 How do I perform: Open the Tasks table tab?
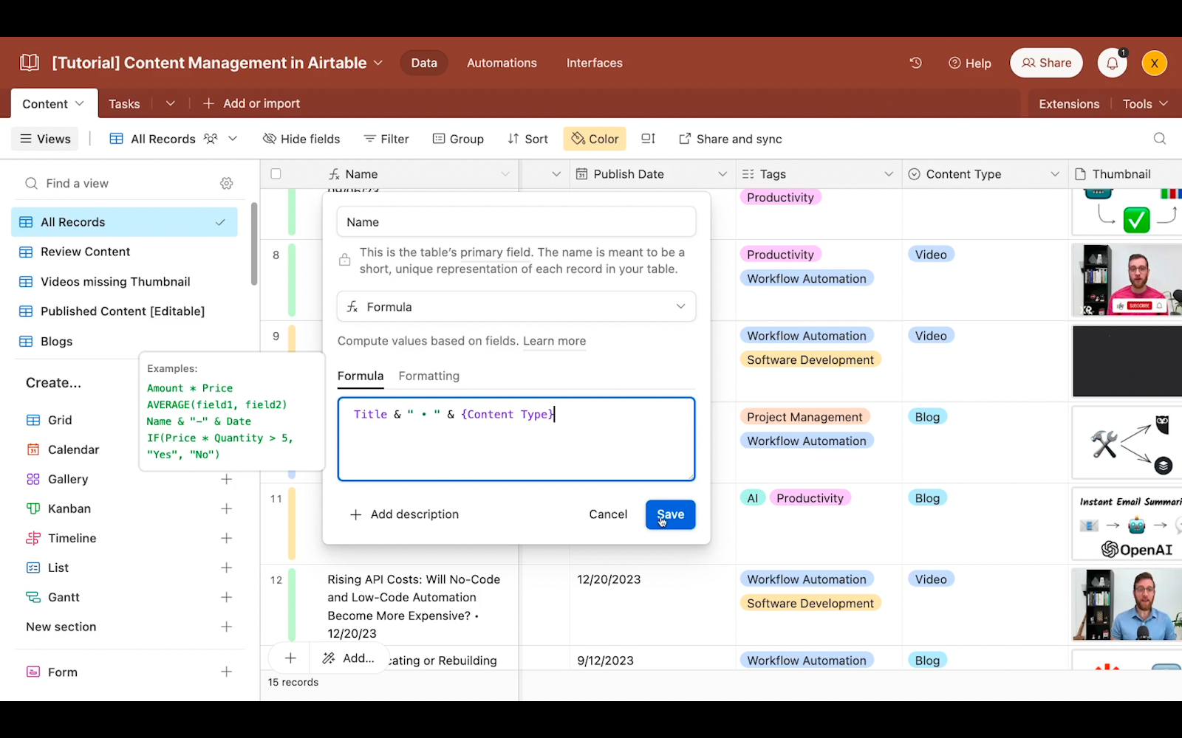(x=124, y=104)
